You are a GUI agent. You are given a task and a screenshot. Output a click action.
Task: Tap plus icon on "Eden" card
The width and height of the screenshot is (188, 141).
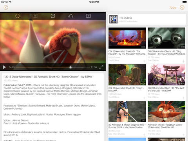[x=144, y=98]
